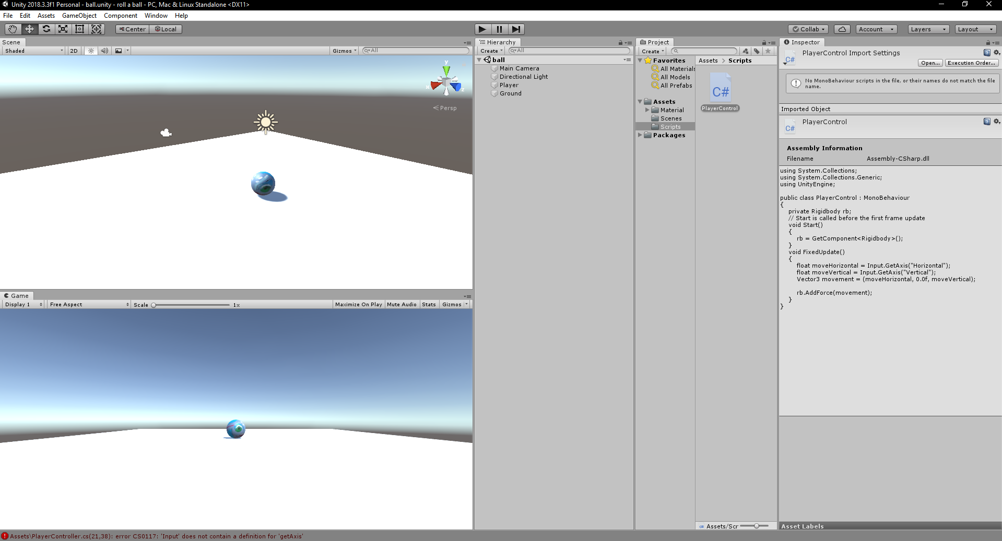Viewport: 1002px width, 541px height.
Task: Collapse the Assets folder tree
Action: 640,102
